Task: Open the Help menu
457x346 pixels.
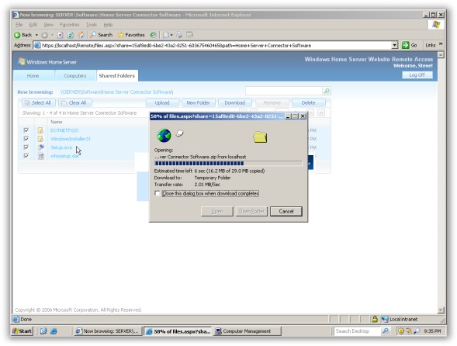Action: click(x=108, y=25)
